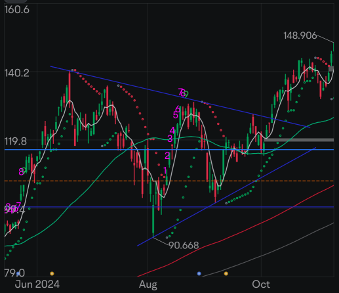Screen dimensions: 339x293
Task: Click the 119.8 price axis label
Action: (x=16, y=141)
